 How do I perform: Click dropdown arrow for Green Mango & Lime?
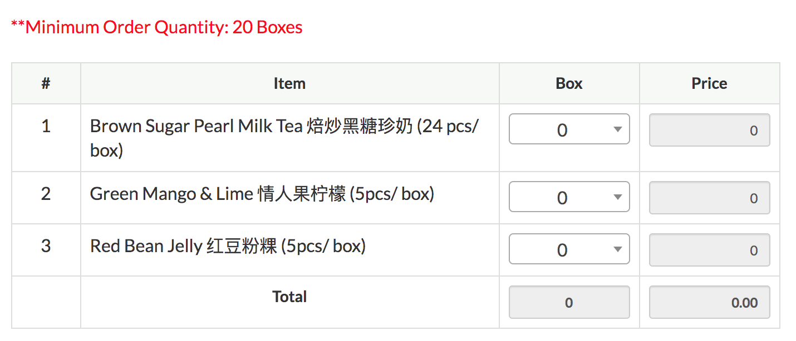click(x=617, y=197)
